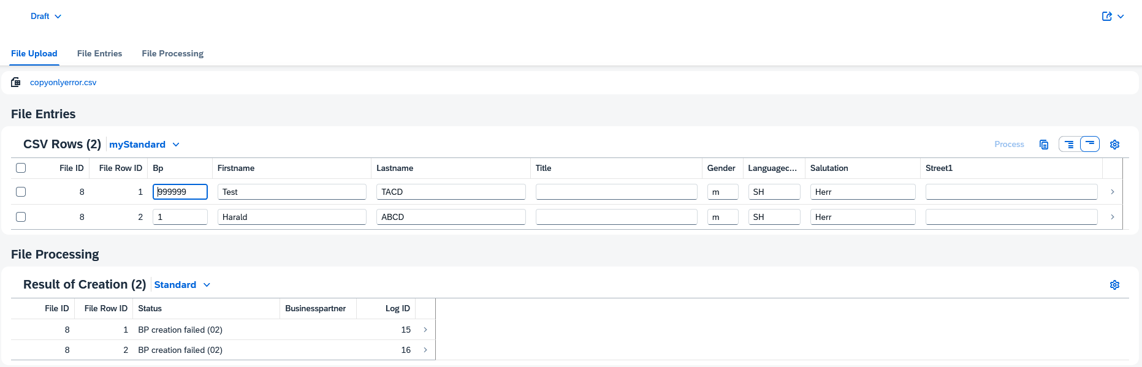
Task: Navigate into CSV row 1 details arrow
Action: 1112,192
